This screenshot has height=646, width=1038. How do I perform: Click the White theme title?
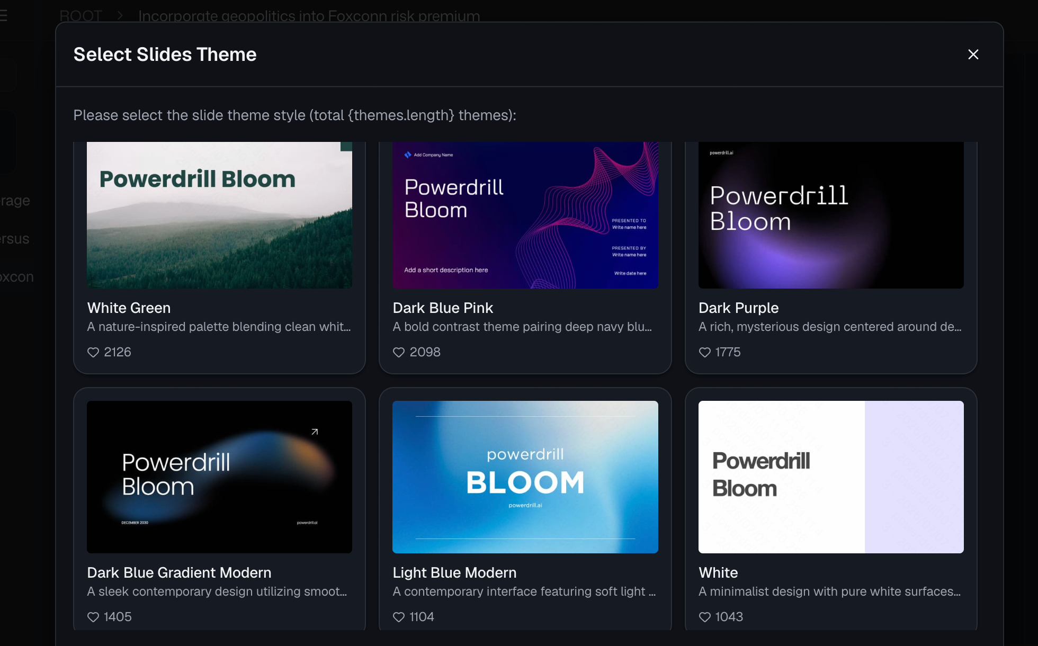pos(718,572)
